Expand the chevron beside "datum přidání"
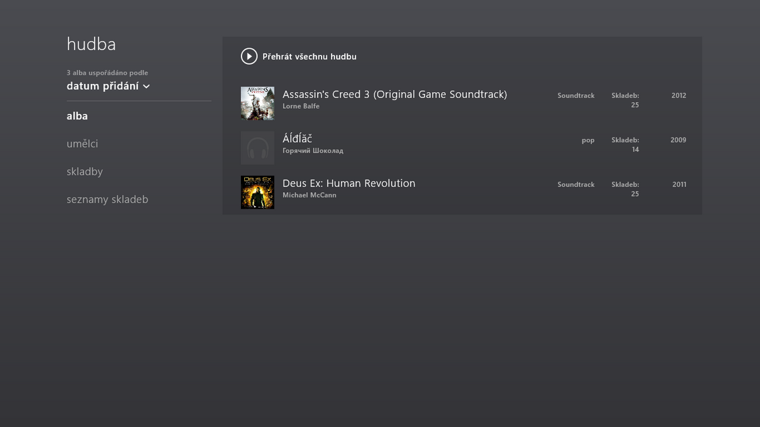 pos(146,87)
